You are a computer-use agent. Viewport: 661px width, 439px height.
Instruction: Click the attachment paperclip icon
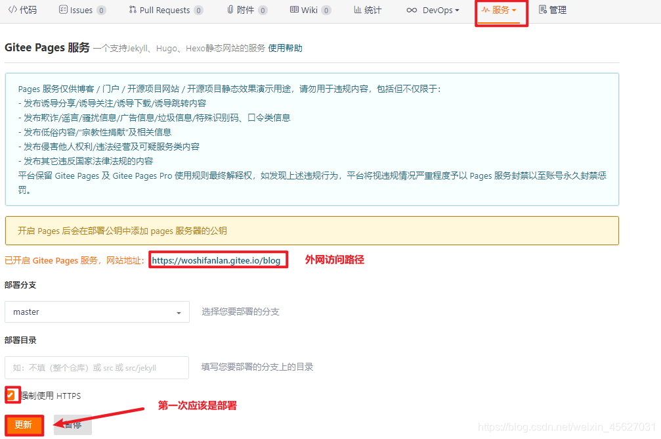230,9
